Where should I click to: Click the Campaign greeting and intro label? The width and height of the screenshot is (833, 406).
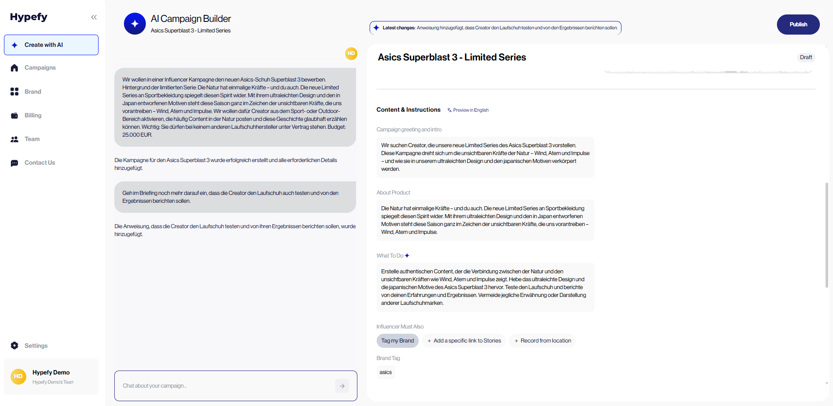[409, 130]
